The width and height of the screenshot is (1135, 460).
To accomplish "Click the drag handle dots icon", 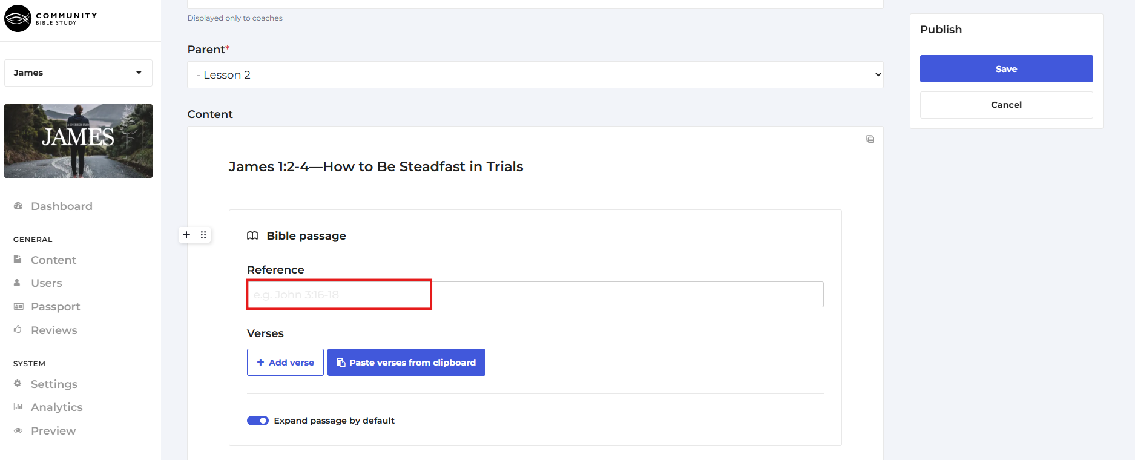I will tap(203, 235).
